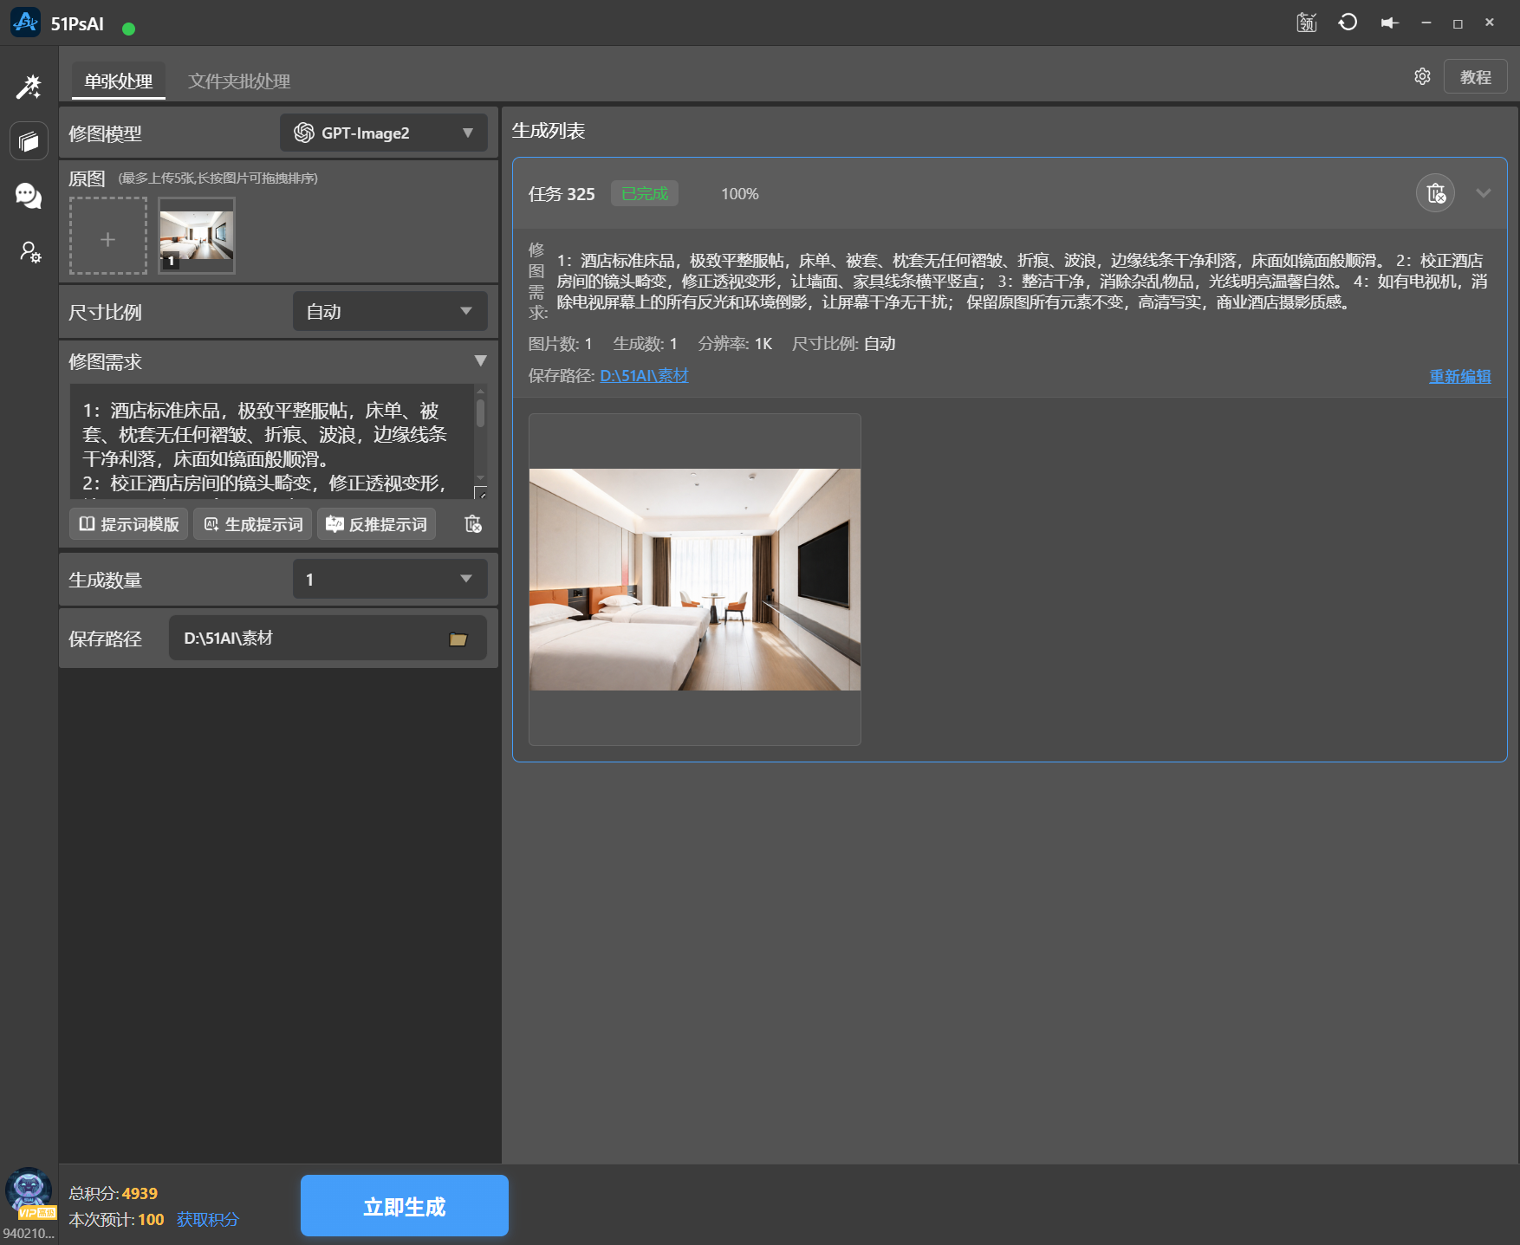This screenshot has width=1520, height=1245.
Task: Click 反推提示词 button
Action: click(x=376, y=524)
